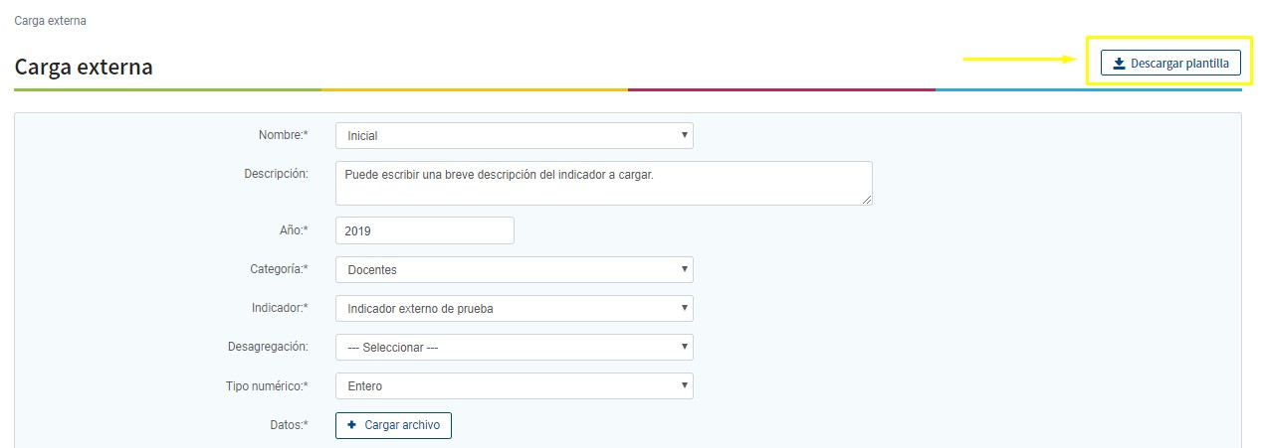Click the Datos field label
This screenshot has height=448, width=1262.
pos(287,425)
